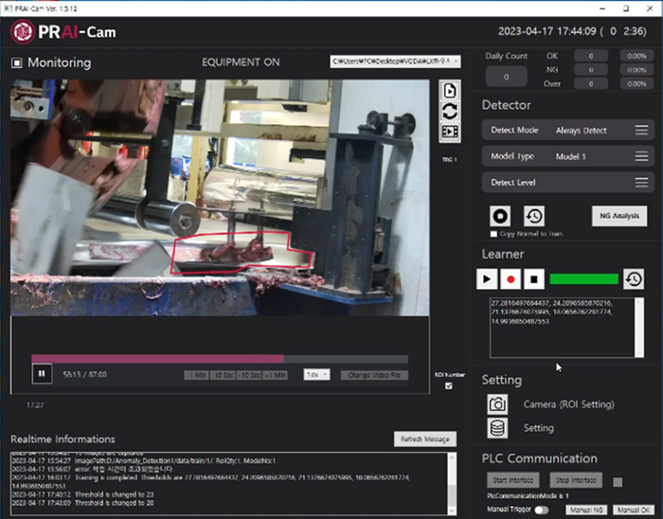
Task: Skip back with -10 Sec button
Action: coord(223,375)
